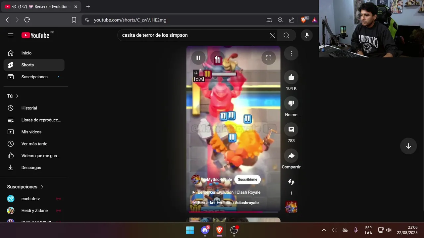This screenshot has width=424, height=238.
Task: Dislike the Short via thumbs-down icon
Action: point(291,103)
